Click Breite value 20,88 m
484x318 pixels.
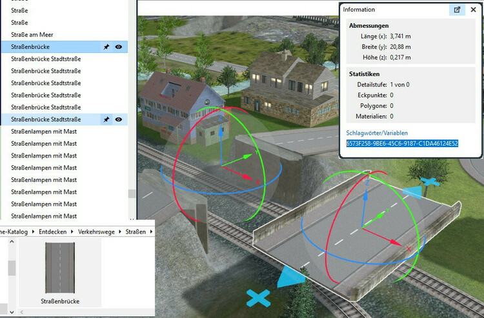tap(400, 47)
